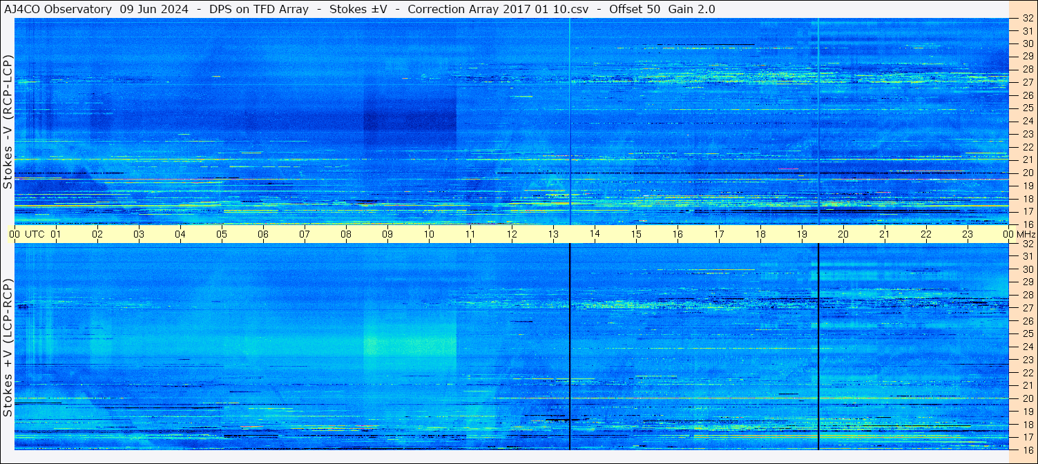Click the 18 MHz label of upper panel
Image resolution: width=1038 pixels, height=464 pixels.
pos(1028,199)
